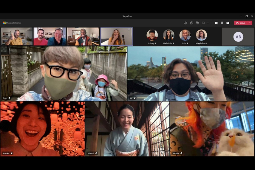The image size is (255, 170).
Task: Open the More actions ellipsis menu
Action: [208, 23]
